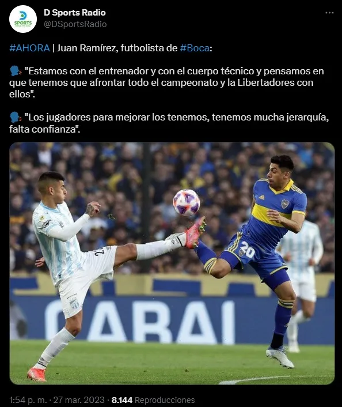342x407 pixels.
Task: Click the 27 mar. 2023 date
Action: click(79, 400)
